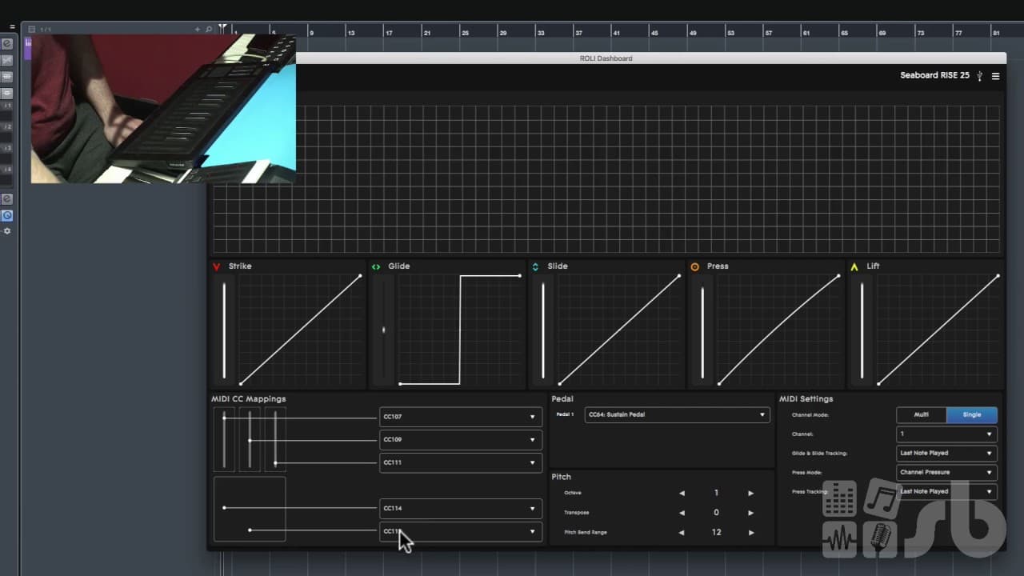Click the third MIDI CC fader linked to CC111
The height and width of the screenshot is (576, 1024).
coord(275,439)
